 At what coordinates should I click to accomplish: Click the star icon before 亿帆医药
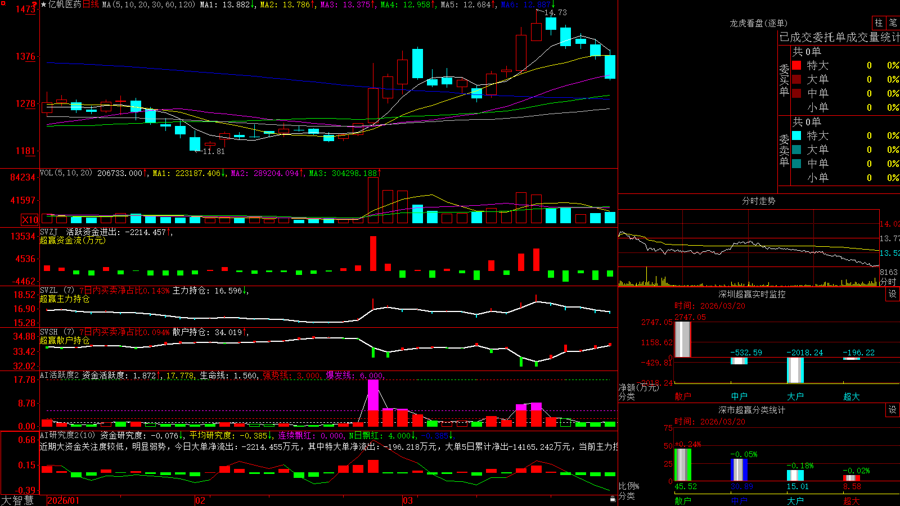tap(44, 4)
